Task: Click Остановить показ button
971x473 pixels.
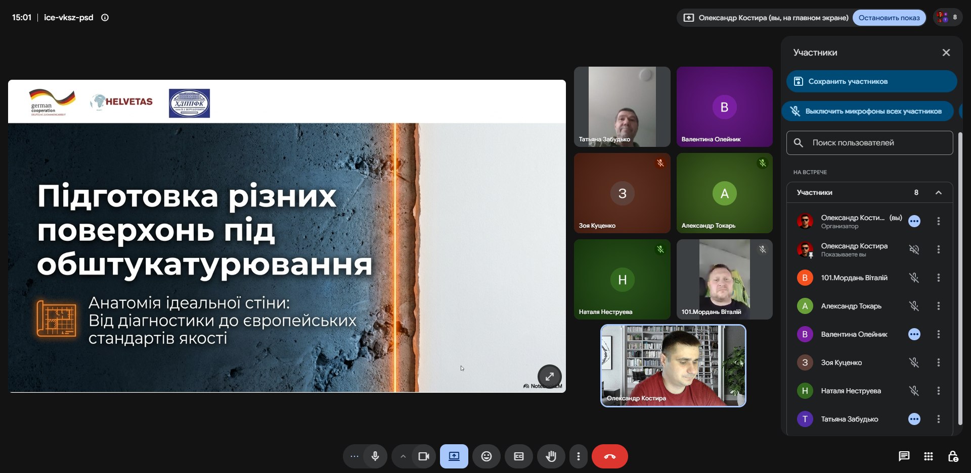Action: coord(889,18)
